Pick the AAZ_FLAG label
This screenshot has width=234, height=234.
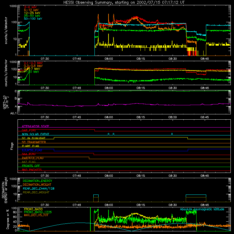pyautogui.click(x=29, y=162)
